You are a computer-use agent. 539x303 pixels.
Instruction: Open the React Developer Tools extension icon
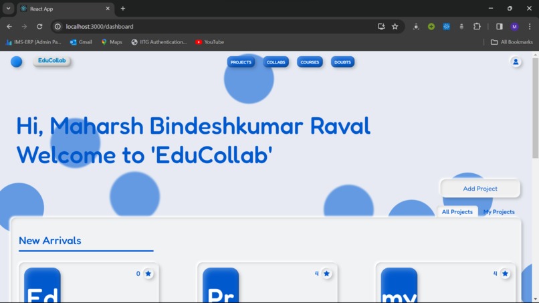coord(446,27)
